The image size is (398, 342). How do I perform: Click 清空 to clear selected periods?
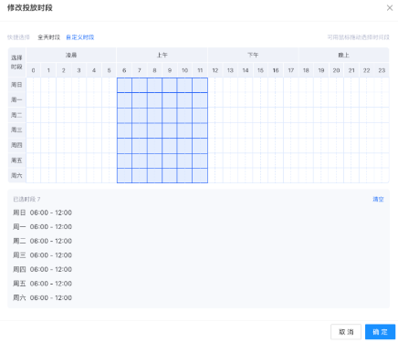[378, 199]
